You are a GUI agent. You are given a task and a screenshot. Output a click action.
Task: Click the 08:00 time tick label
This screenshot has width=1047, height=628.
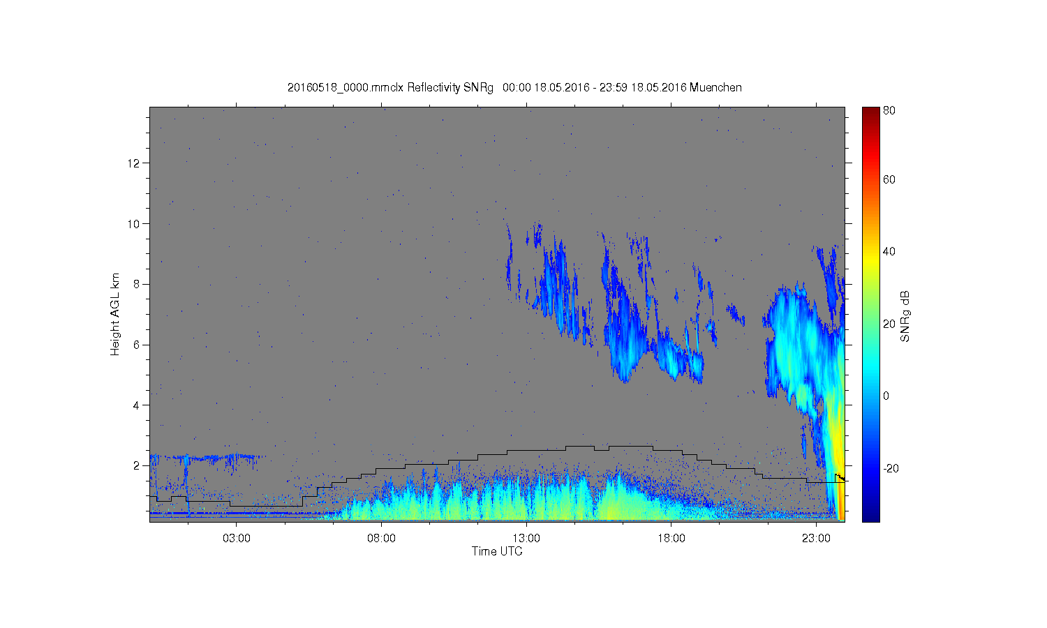tap(381, 539)
